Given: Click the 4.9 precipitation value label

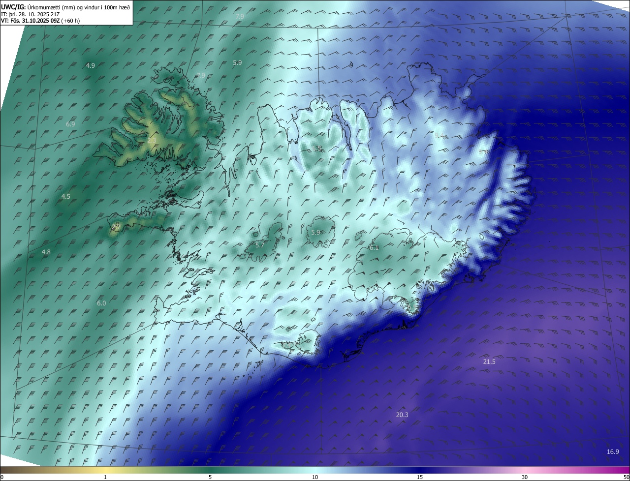Looking at the screenshot, I should (91, 65).
